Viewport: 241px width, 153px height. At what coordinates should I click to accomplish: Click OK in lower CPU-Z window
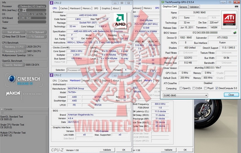(x=124, y=150)
